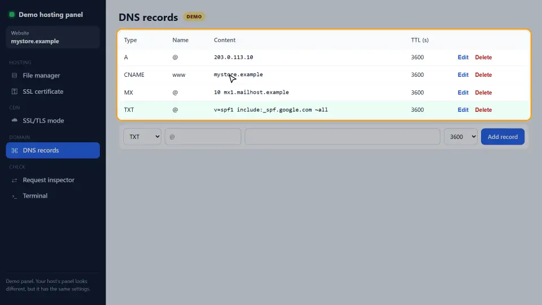Image resolution: width=542 pixels, height=305 pixels.
Task: Click the Add record button
Action: (x=502, y=137)
